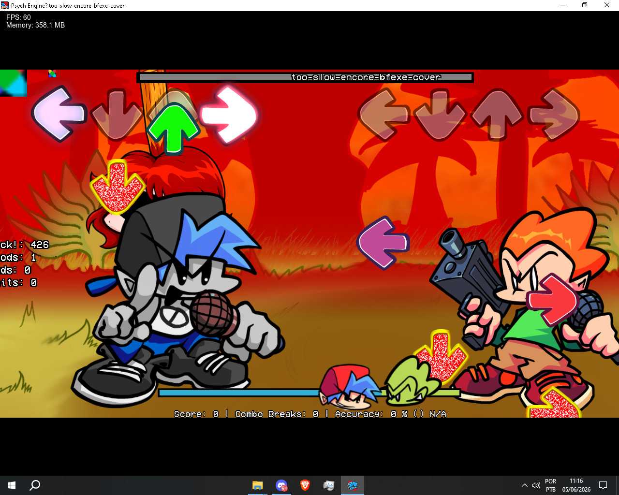Click the blue health bar portion

pyautogui.click(x=239, y=393)
